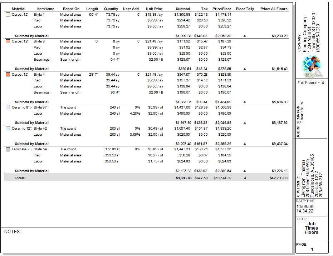Click the Totals row label

[20, 178]
